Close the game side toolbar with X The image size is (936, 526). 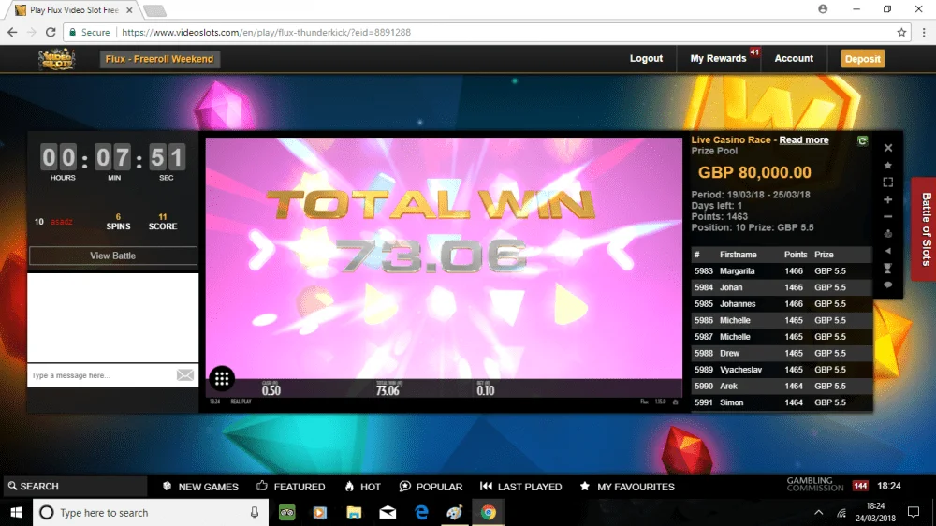click(x=888, y=148)
